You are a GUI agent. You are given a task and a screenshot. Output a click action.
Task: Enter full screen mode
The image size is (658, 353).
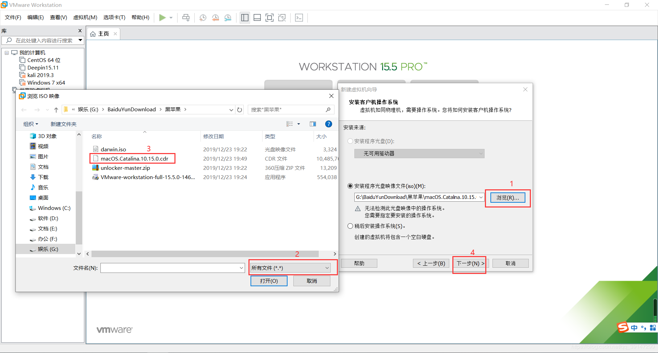click(270, 17)
